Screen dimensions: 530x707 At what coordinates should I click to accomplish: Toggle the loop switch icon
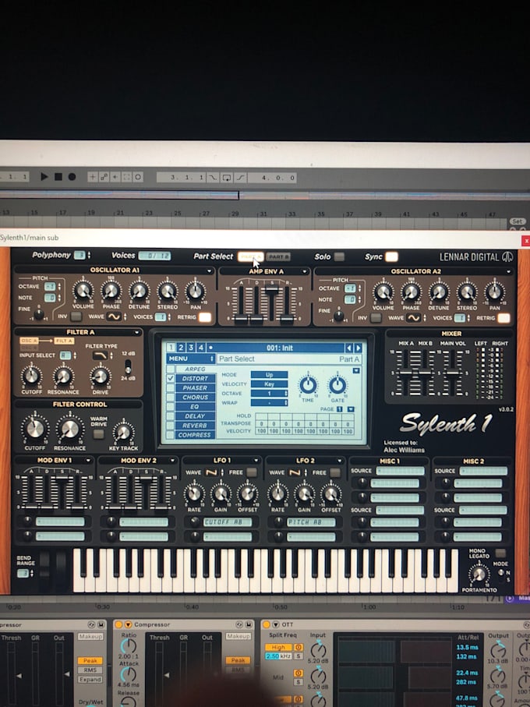pyautogui.click(x=227, y=178)
